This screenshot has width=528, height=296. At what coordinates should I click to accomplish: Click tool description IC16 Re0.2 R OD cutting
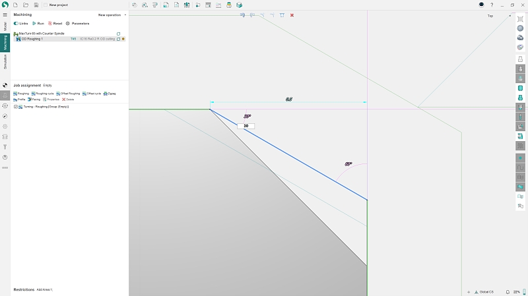coord(97,39)
